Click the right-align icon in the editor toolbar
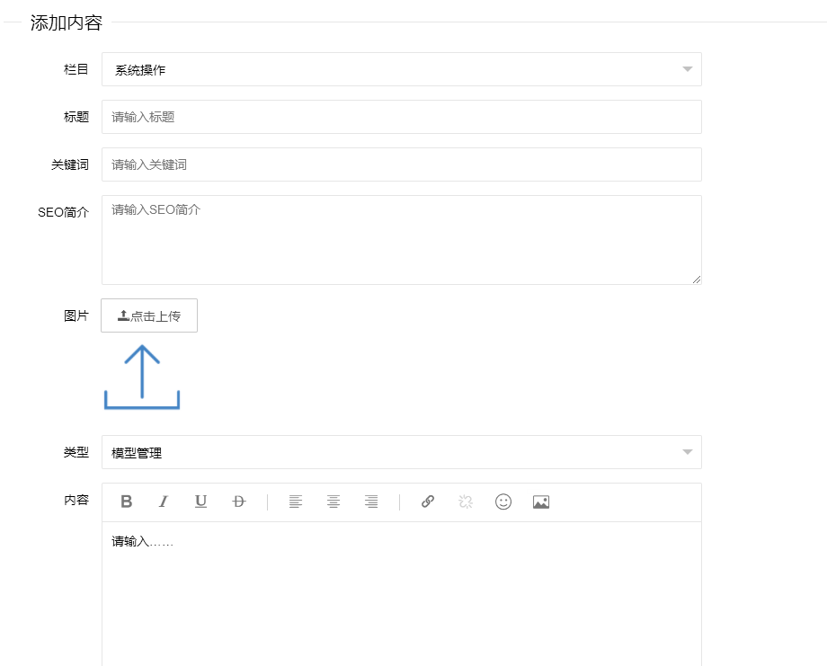 point(371,502)
